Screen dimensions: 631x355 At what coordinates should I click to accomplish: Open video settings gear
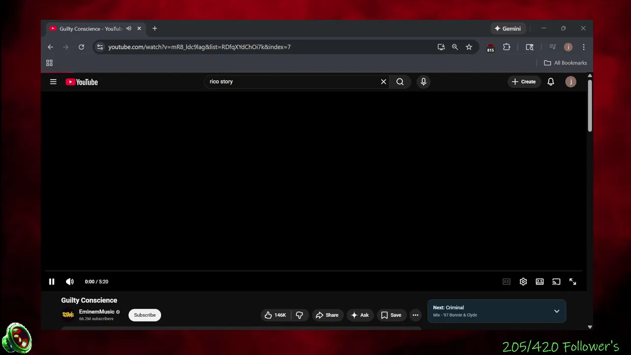pos(523,282)
